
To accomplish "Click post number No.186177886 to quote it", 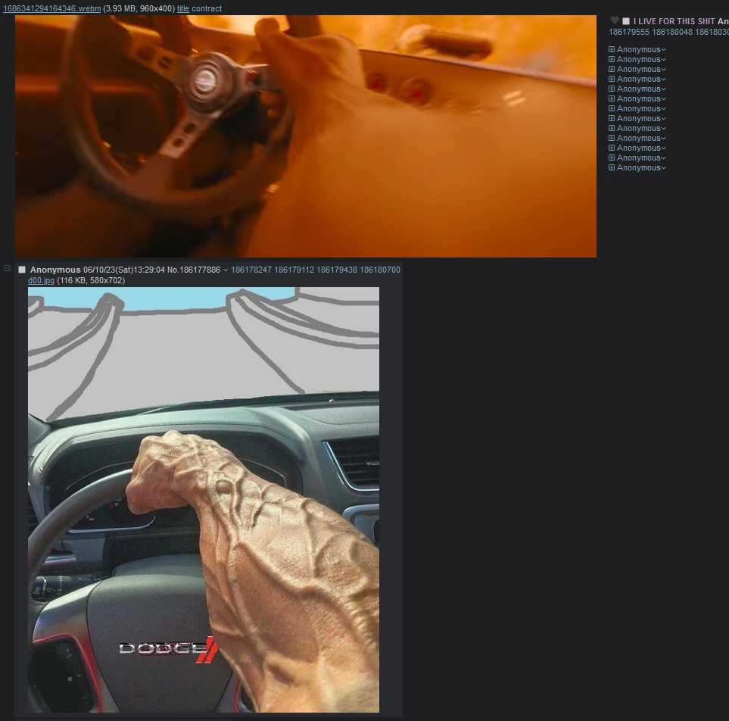I will [x=193, y=270].
